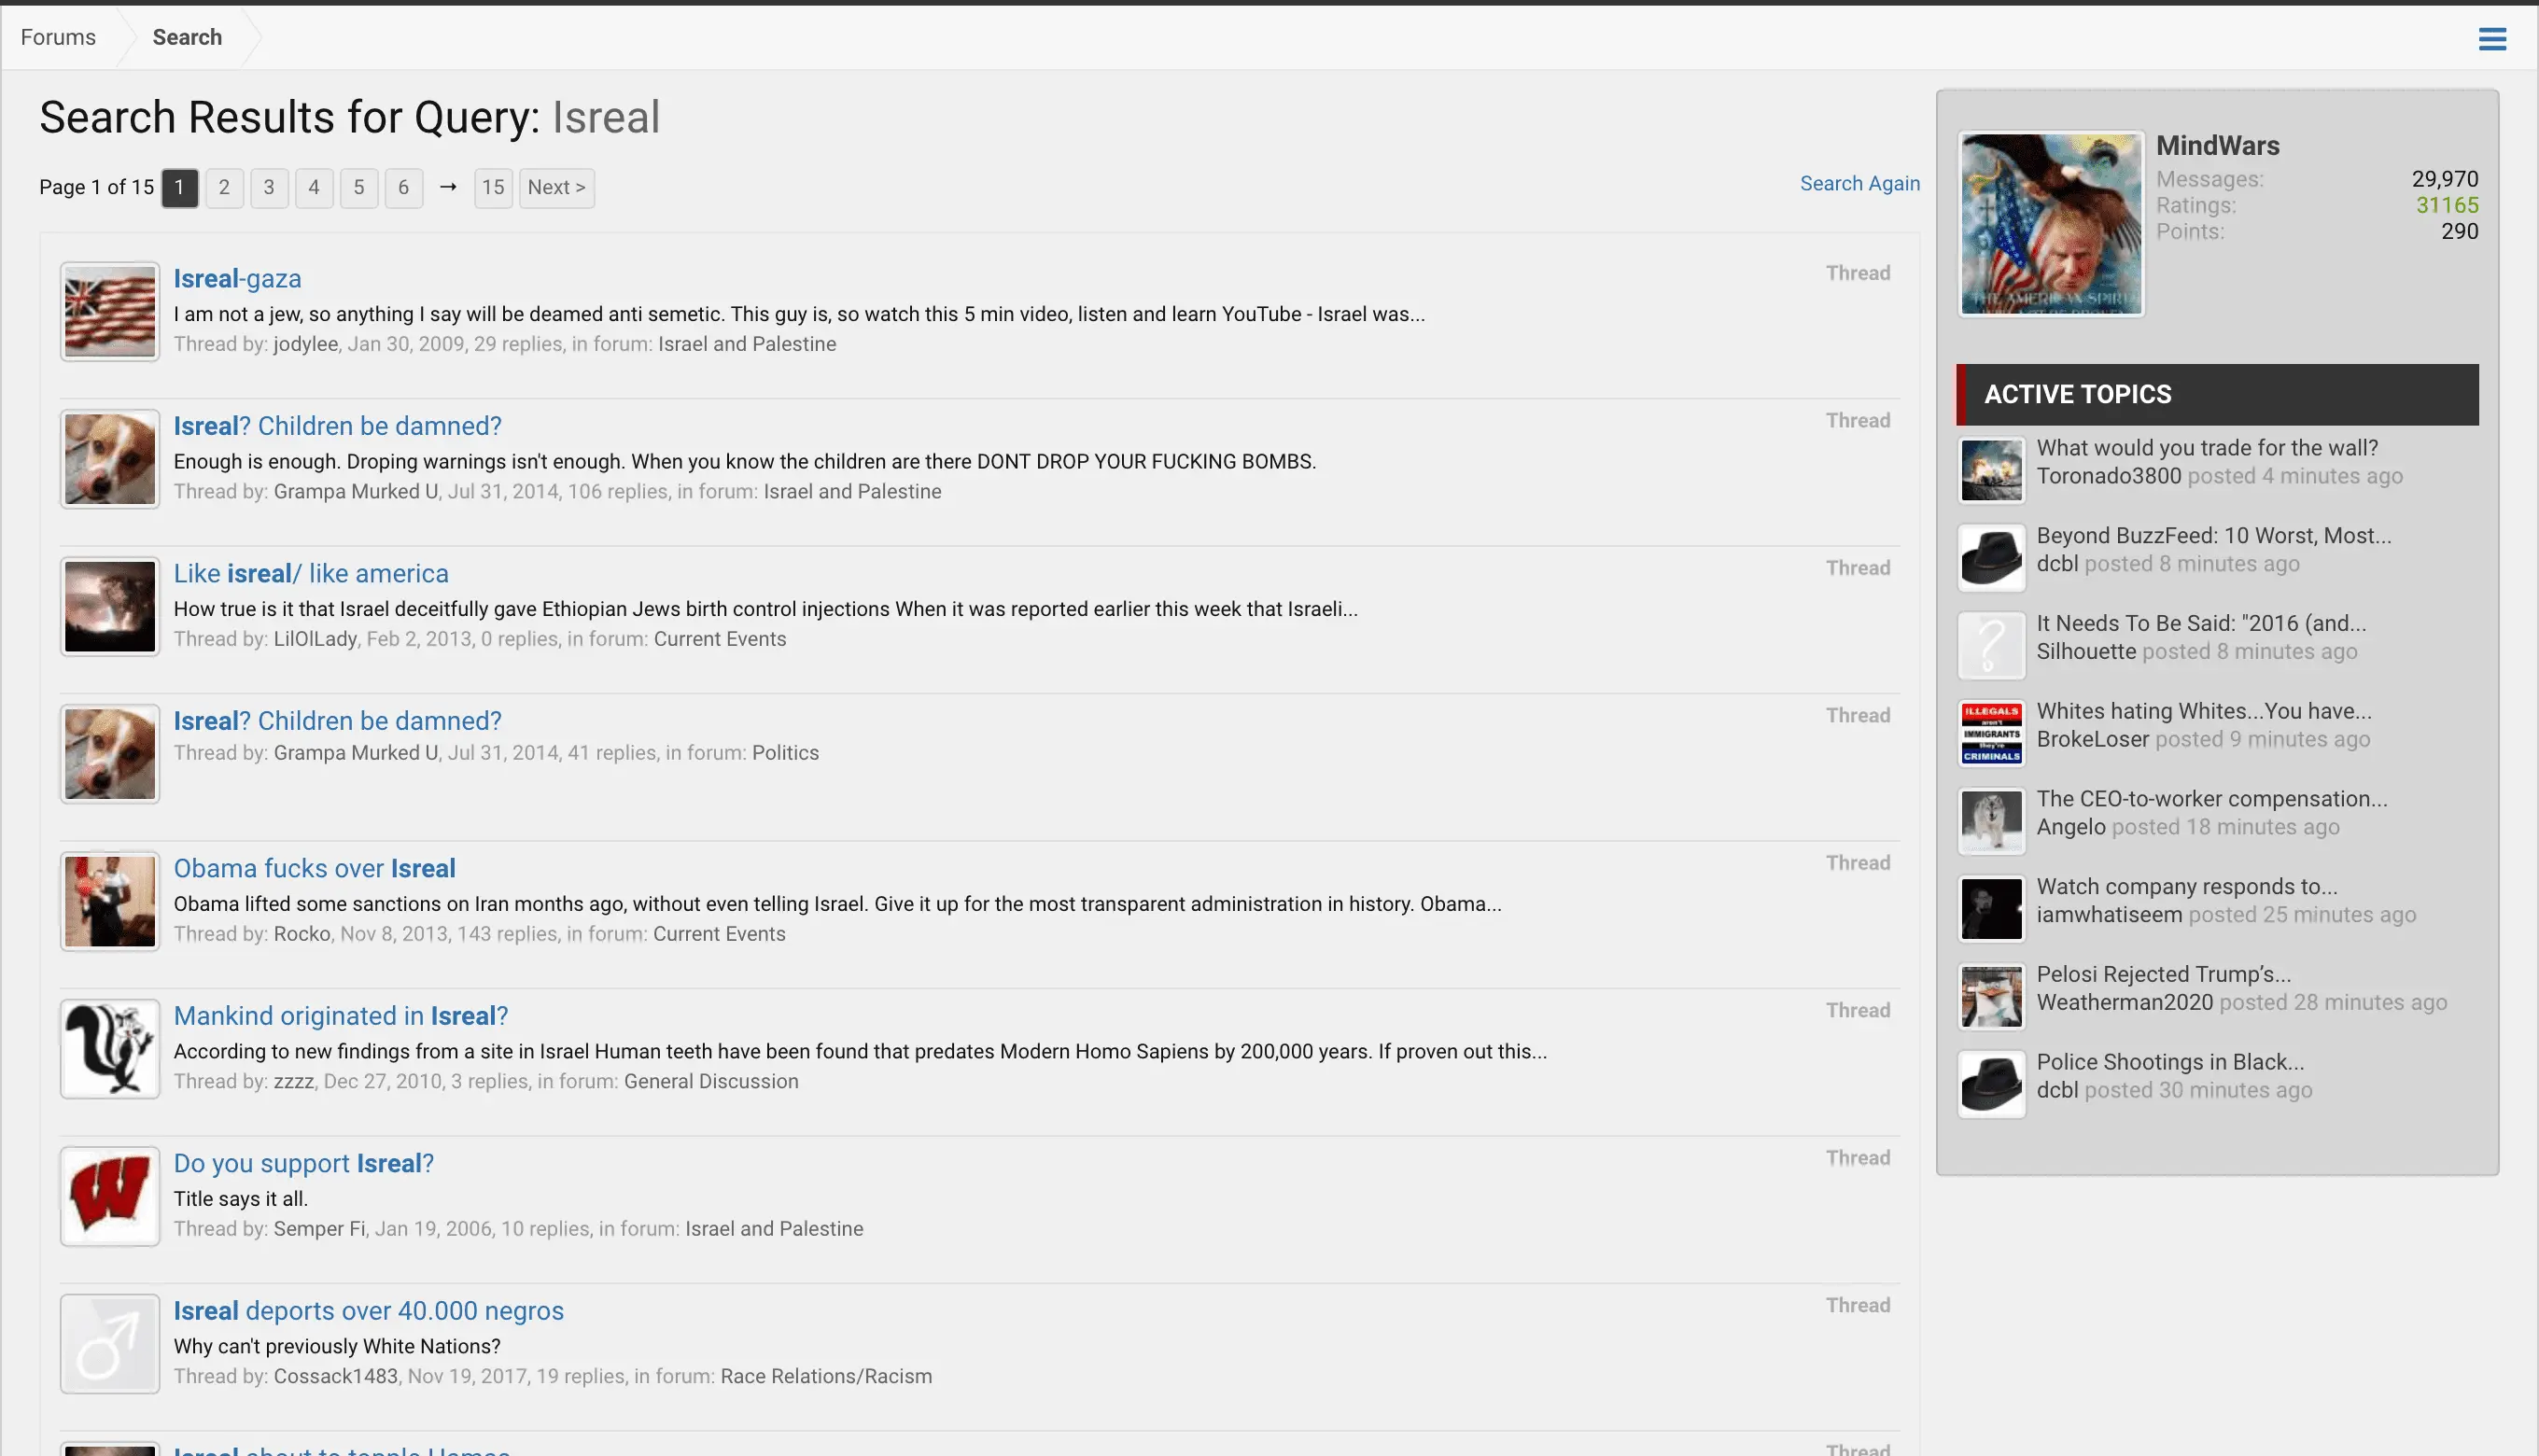Open 'What would you trade for the wall?' topic
Screen dimensions: 2539x1456
pyautogui.click(x=2206, y=448)
